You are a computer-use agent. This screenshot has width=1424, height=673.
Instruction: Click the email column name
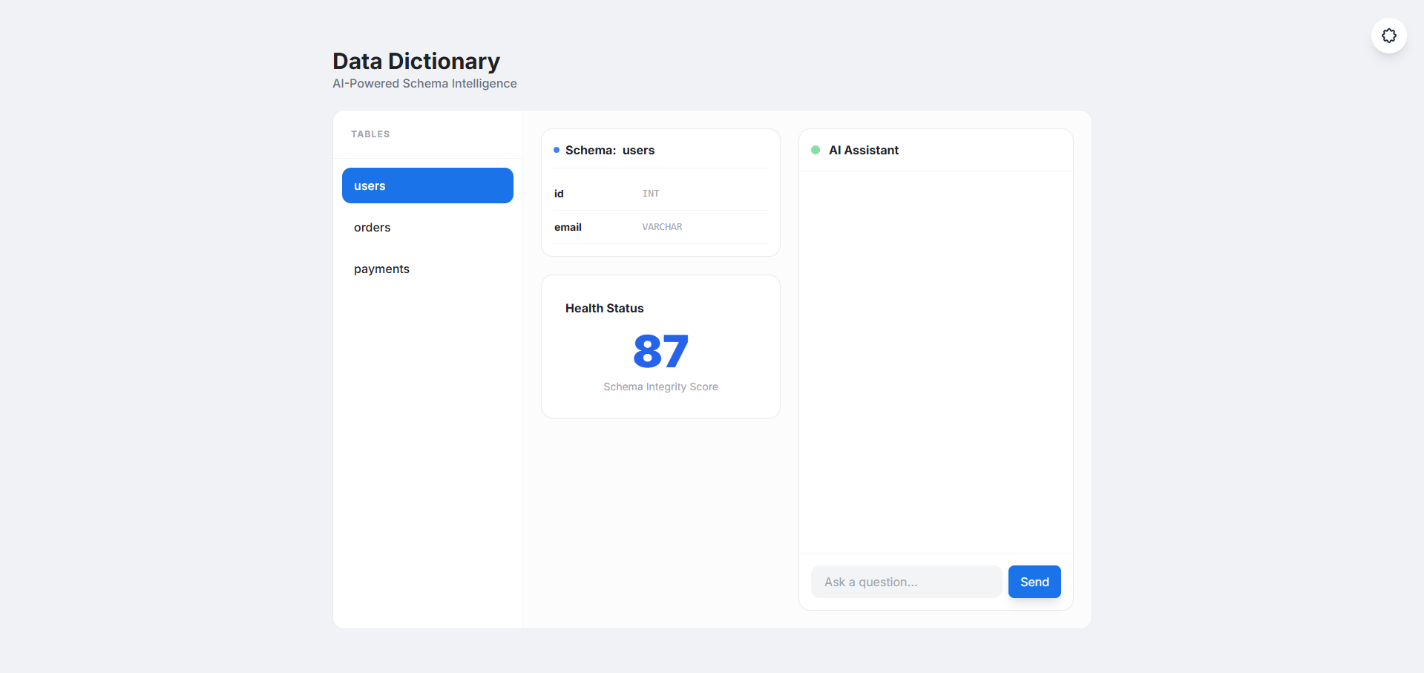(568, 227)
